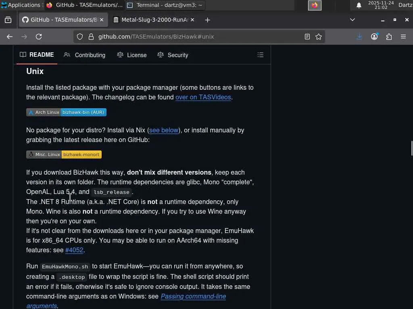Open the Dartz user menu in panel

click(405, 5)
